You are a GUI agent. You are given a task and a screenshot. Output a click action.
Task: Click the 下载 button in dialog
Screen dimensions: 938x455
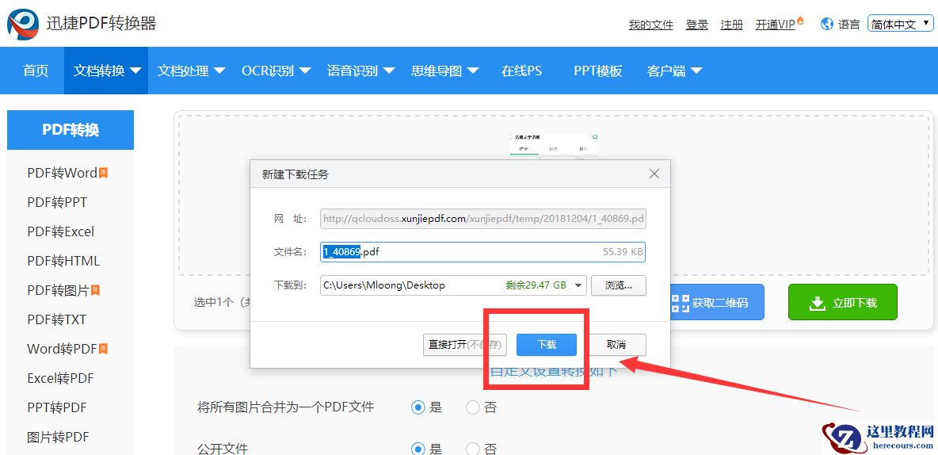[x=546, y=345]
